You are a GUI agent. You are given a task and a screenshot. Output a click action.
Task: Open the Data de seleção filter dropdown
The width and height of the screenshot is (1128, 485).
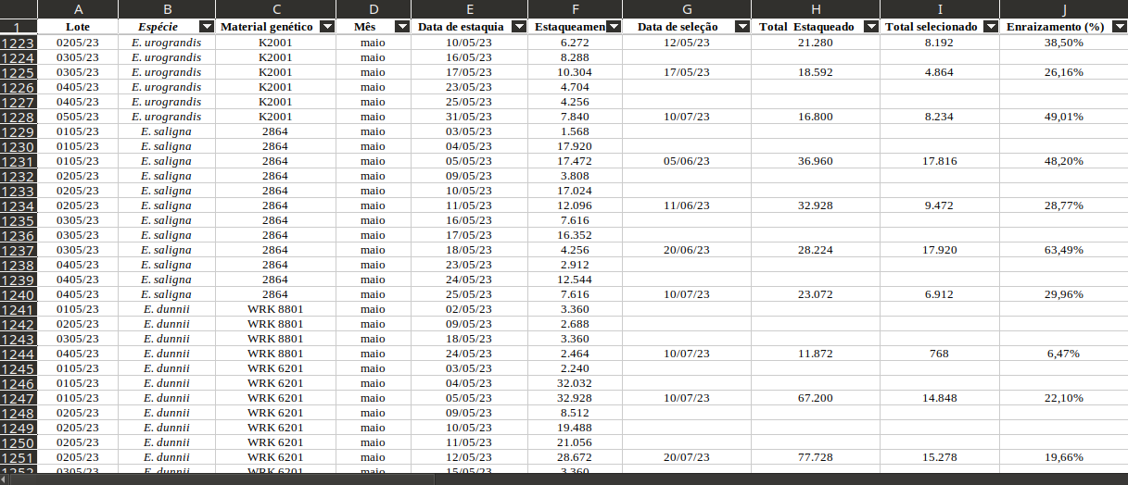[x=741, y=27]
